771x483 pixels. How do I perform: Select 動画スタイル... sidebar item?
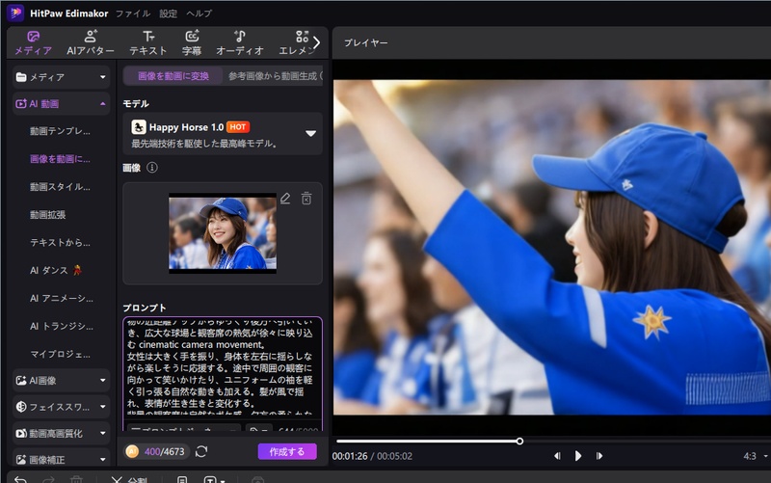60,187
